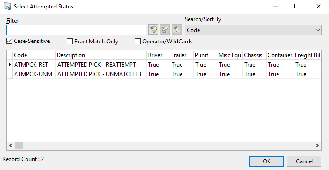Click the row selector arrow beside ATMPCK-RET
329x170 pixels.
[9, 65]
